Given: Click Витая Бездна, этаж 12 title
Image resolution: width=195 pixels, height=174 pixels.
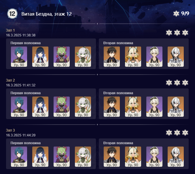Looking at the screenshot, I should (x=47, y=14).
